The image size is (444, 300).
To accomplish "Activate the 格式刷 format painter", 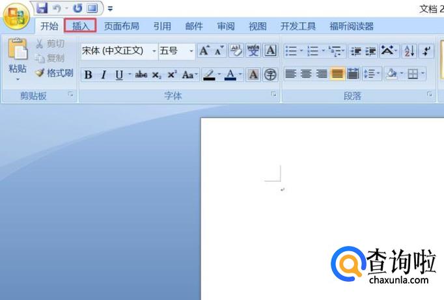I will click(x=54, y=73).
